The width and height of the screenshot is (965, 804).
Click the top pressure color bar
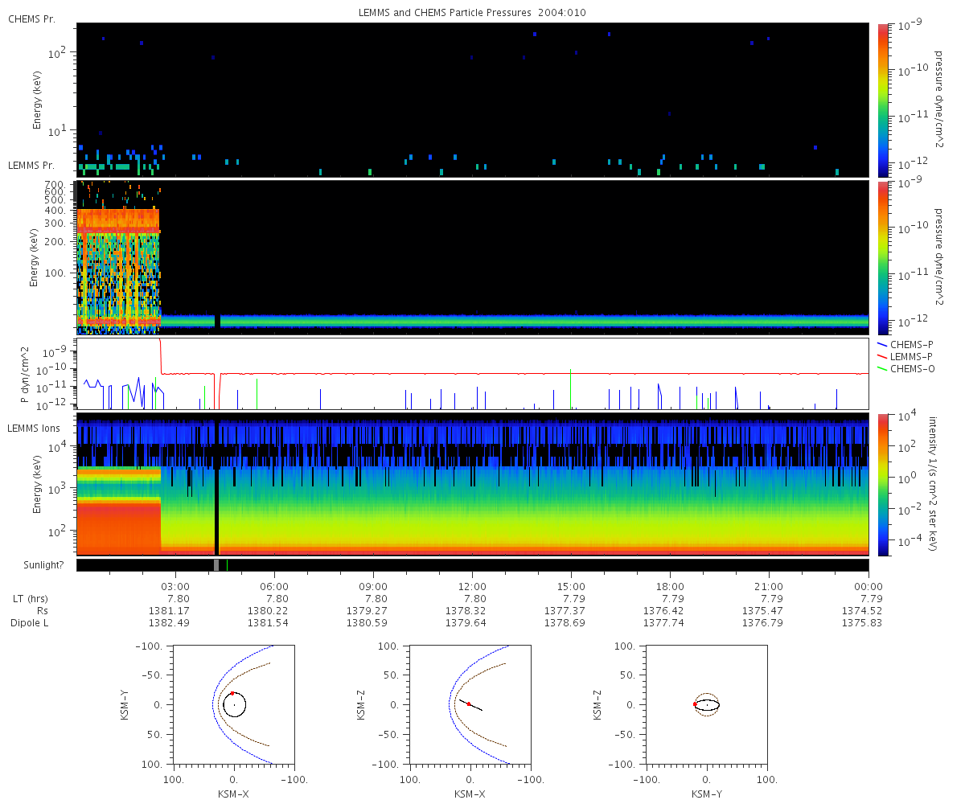click(x=882, y=100)
